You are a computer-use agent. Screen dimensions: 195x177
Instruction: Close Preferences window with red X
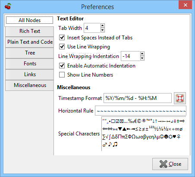185,5
